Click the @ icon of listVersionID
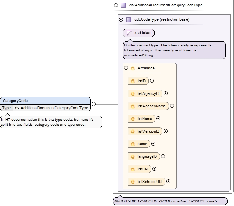The height and width of the screenshot is (206, 234). (x=133, y=131)
